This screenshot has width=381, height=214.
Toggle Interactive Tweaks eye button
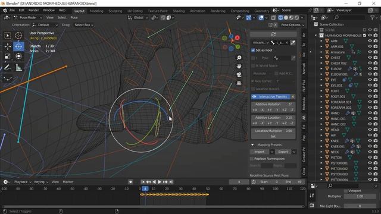pyautogui.click(x=254, y=96)
